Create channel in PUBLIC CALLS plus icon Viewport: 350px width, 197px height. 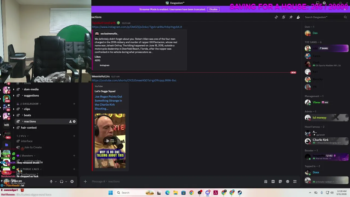pyautogui.click(x=74, y=169)
